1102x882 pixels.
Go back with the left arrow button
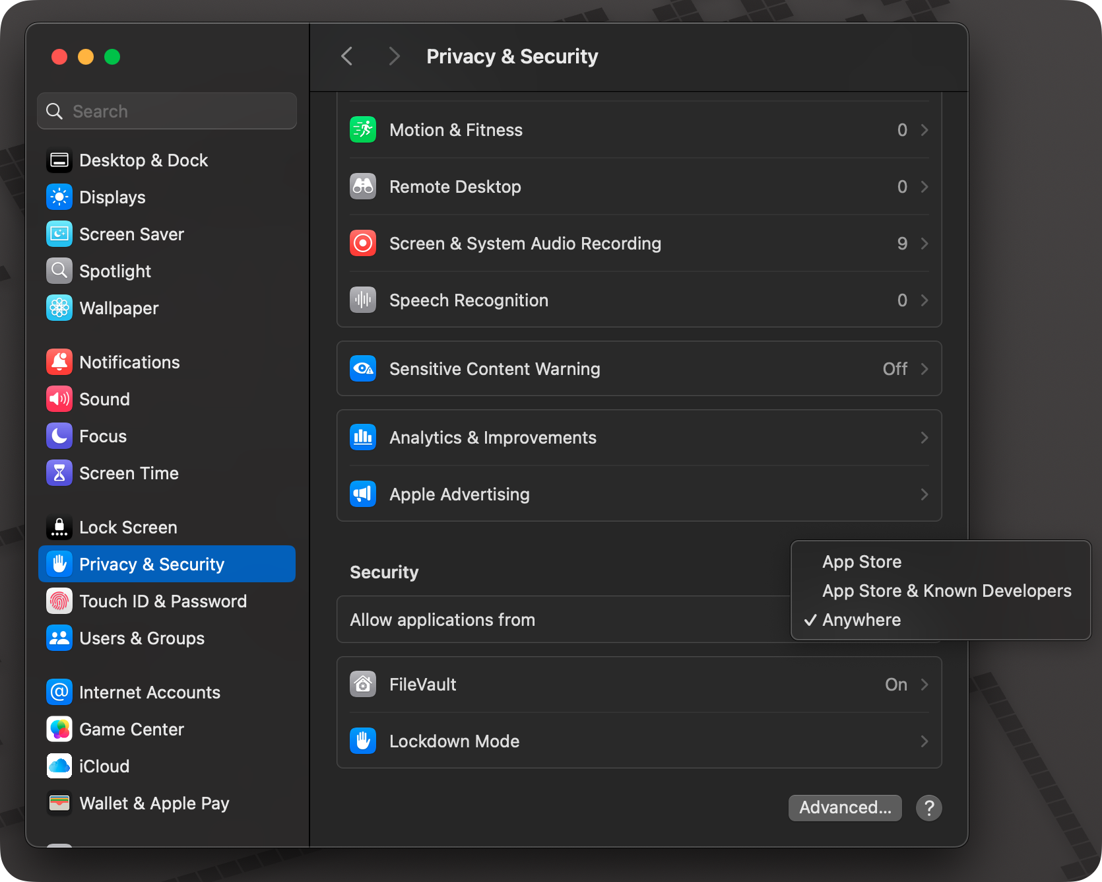click(347, 56)
